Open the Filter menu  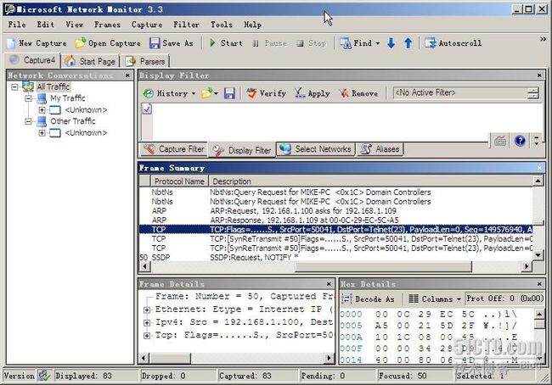pos(186,25)
